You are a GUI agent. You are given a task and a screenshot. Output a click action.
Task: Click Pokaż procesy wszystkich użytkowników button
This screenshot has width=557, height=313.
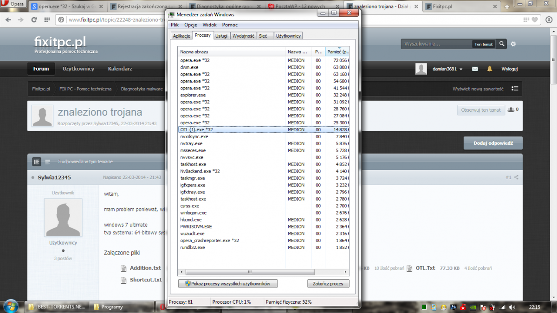point(228,283)
